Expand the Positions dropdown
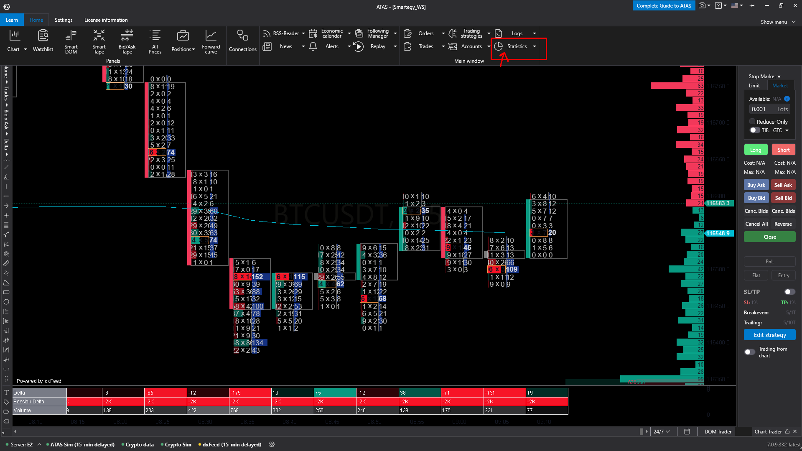The height and width of the screenshot is (451, 802). [x=183, y=49]
